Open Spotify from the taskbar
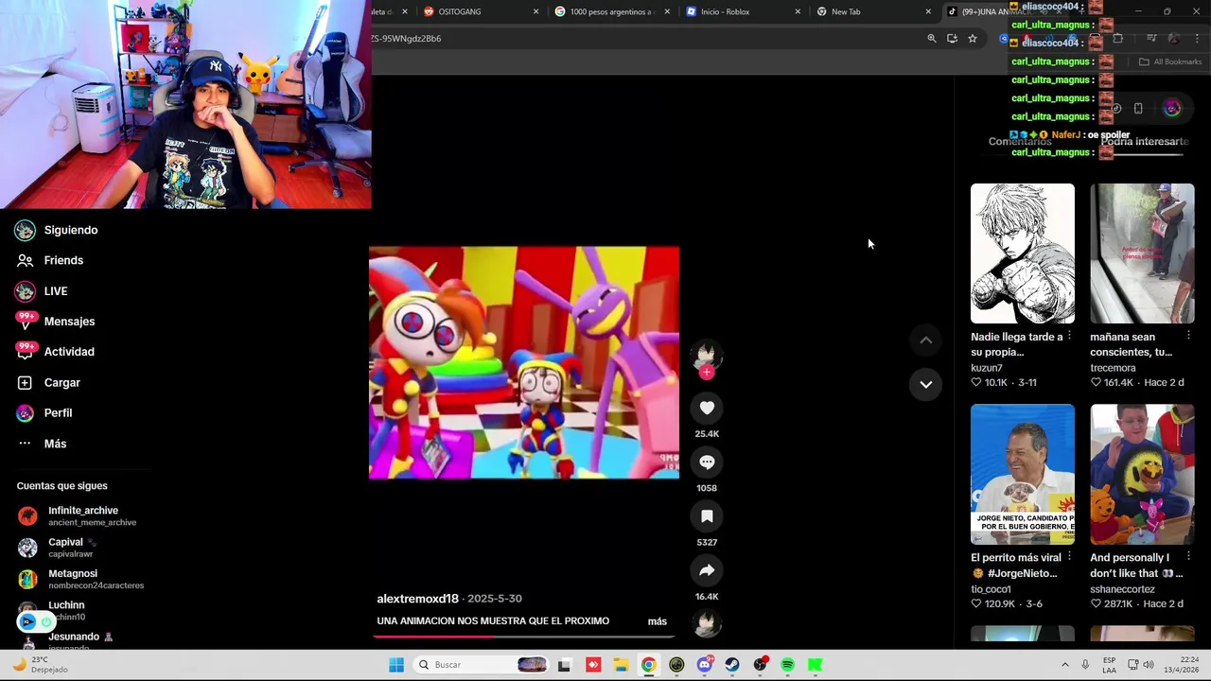The height and width of the screenshot is (681, 1211). (x=787, y=665)
